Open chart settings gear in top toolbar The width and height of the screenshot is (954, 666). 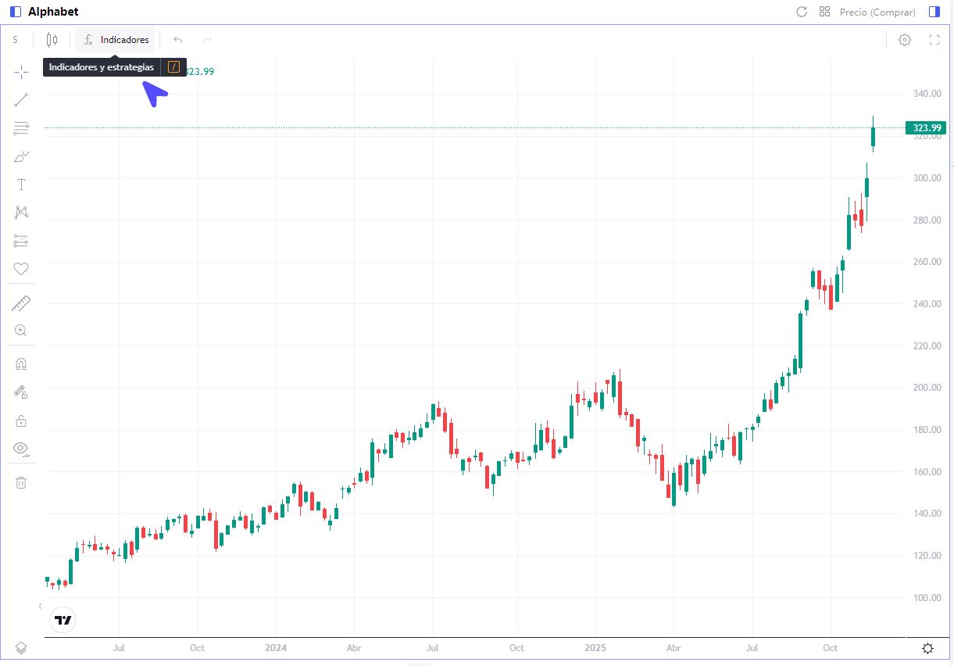[x=905, y=40]
